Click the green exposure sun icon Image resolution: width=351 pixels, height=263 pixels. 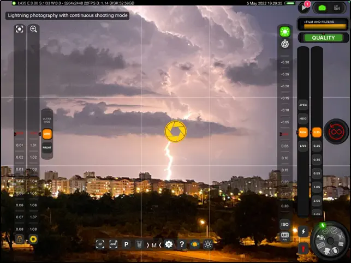[284, 32]
